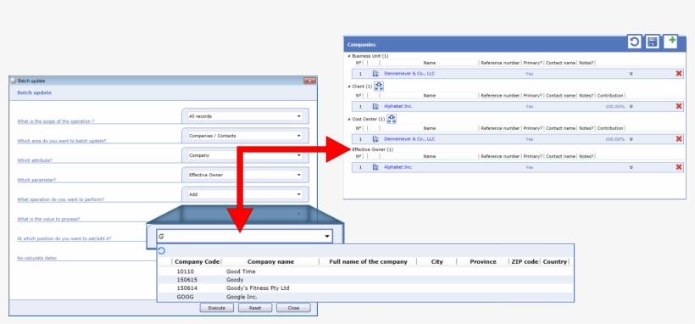Click the company icon in Effective Owner row
Image resolution: width=695 pixels, height=324 pixels.
point(375,167)
